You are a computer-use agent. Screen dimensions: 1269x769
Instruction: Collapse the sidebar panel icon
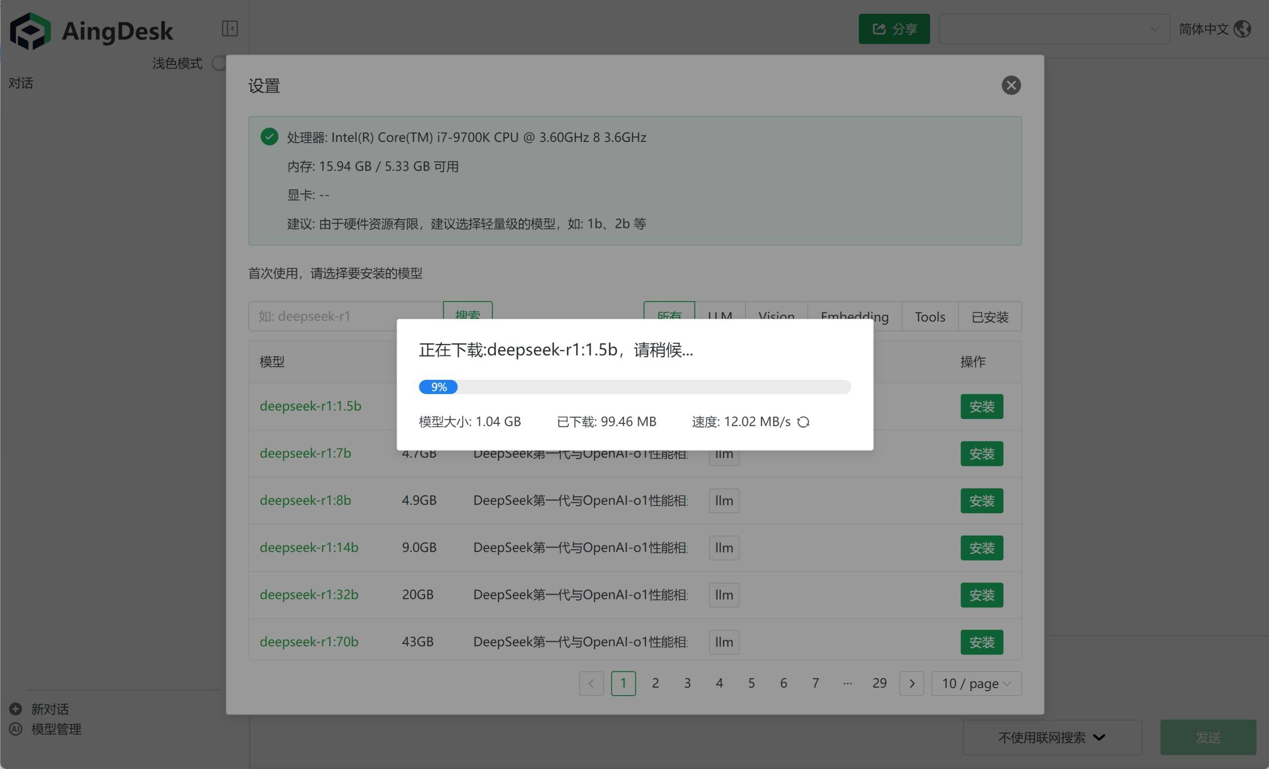pyautogui.click(x=230, y=28)
